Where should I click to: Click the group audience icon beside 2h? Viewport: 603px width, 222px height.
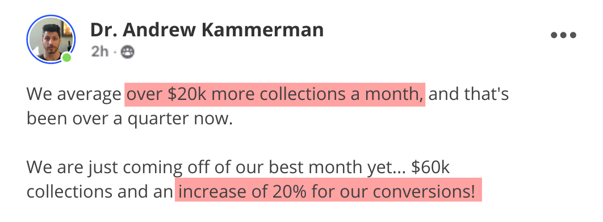pyautogui.click(x=127, y=52)
